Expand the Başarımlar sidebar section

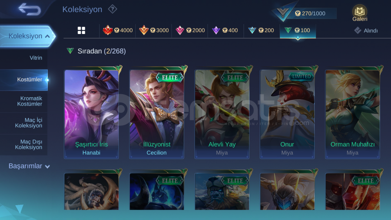(x=29, y=166)
